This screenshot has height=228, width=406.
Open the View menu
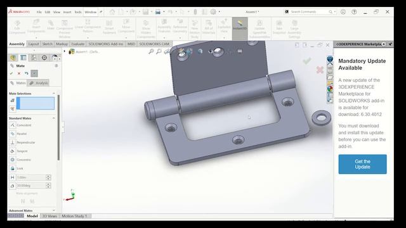(56, 12)
